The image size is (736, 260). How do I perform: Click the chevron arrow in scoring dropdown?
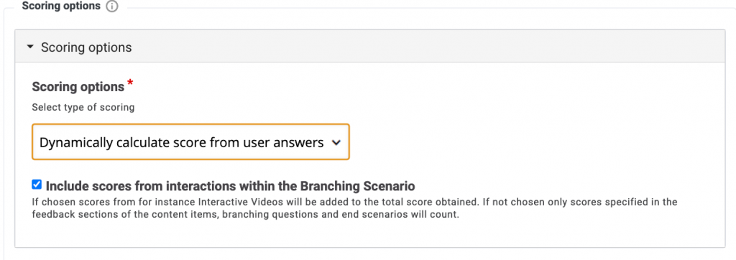pyautogui.click(x=336, y=143)
